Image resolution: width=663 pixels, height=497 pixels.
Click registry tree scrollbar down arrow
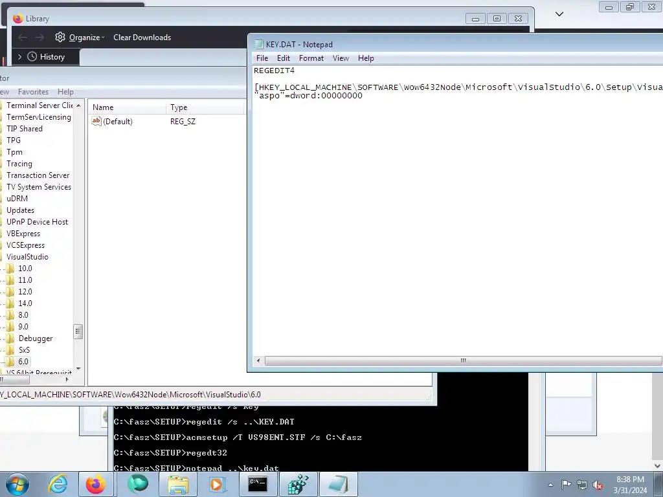point(78,369)
